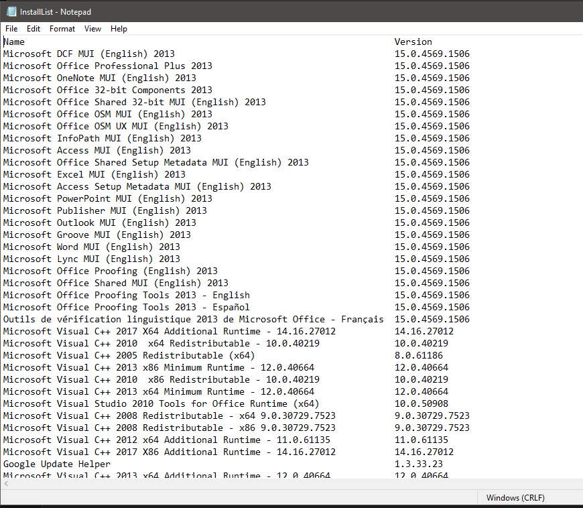Click the Notepad icon in the title bar

point(10,11)
